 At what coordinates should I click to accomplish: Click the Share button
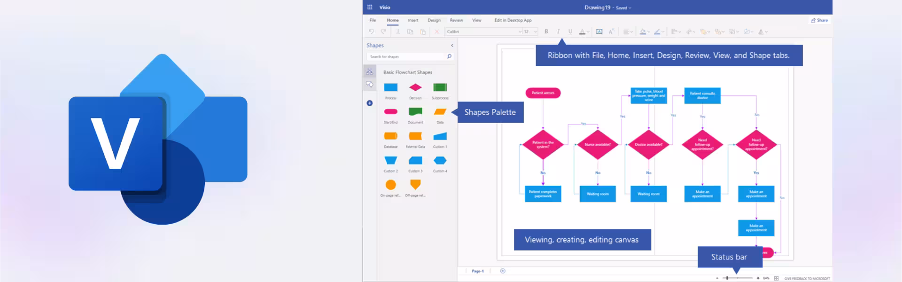point(819,20)
